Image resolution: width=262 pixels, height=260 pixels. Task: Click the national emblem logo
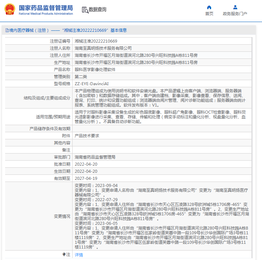click(10, 9)
